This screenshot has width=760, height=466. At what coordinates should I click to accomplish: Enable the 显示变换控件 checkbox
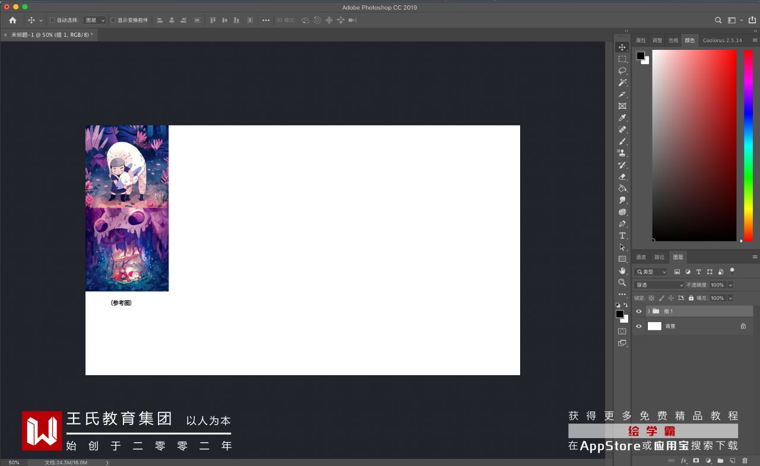coord(113,20)
